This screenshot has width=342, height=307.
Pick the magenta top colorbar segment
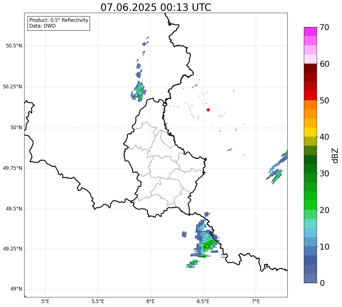[x=310, y=32]
